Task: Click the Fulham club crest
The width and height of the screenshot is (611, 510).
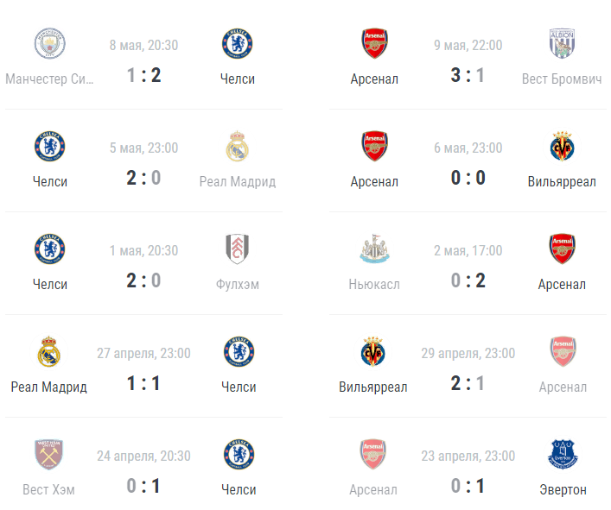Action: pyautogui.click(x=238, y=249)
